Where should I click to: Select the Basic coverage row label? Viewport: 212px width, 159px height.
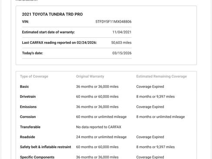[x=24, y=86]
